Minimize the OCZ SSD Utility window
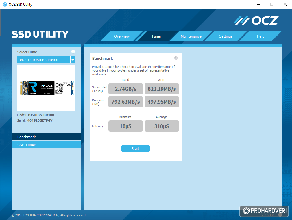The width and height of the screenshot is (292, 220). [x=259, y=4]
